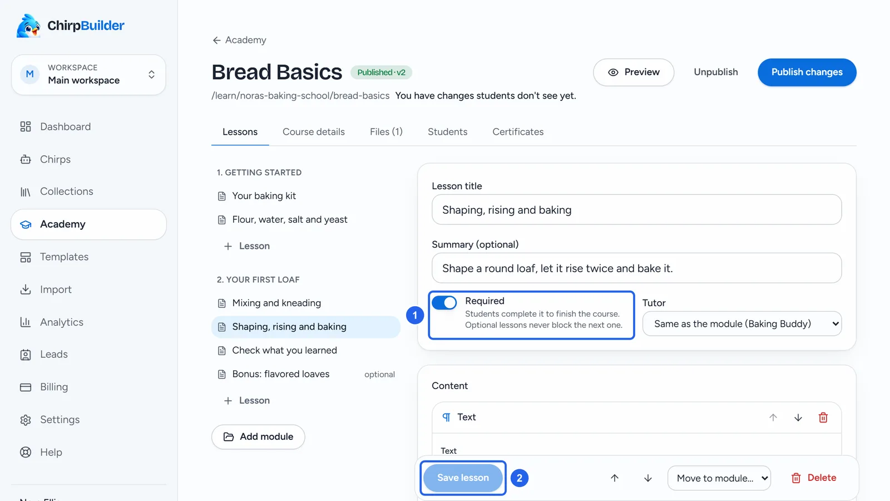
Task: Toggle the Required lesson switch
Action: (444, 302)
